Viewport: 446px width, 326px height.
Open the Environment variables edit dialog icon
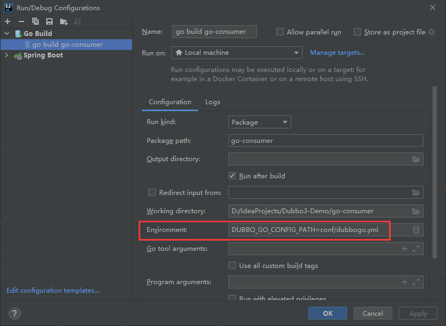(416, 230)
